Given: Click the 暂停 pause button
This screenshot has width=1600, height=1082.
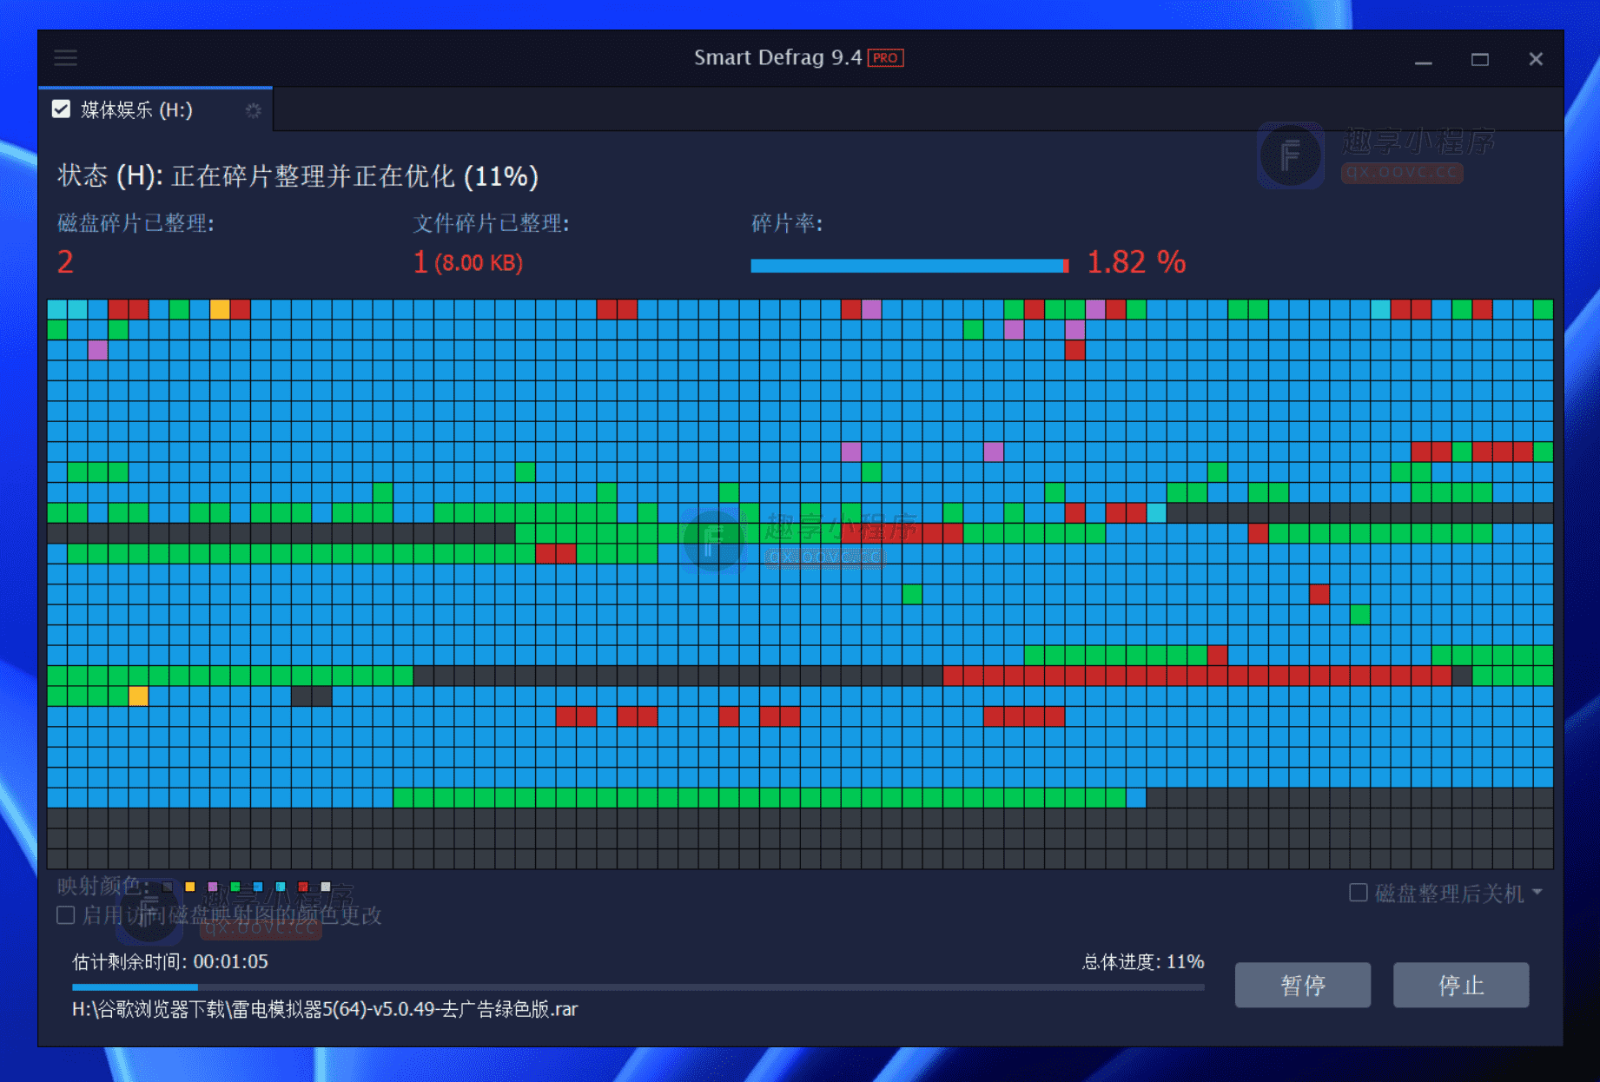Looking at the screenshot, I should [1303, 985].
